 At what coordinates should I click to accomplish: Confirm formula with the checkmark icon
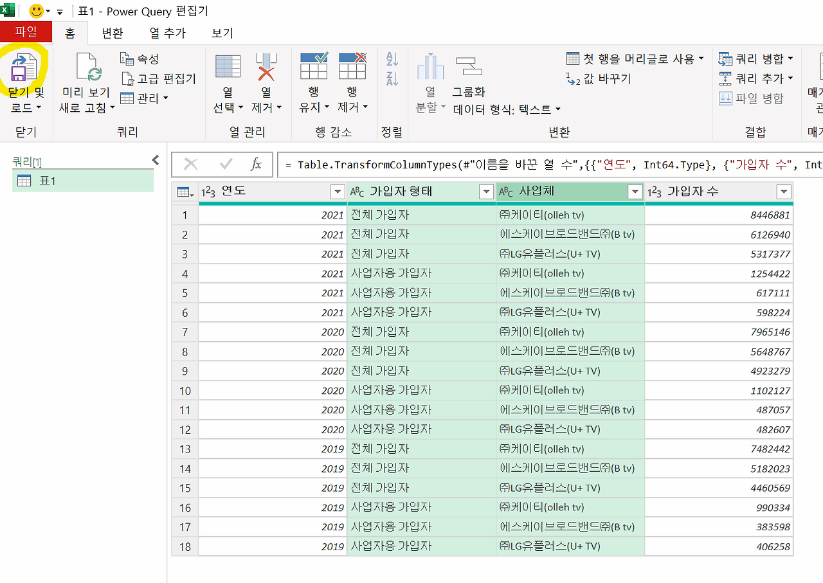226,165
